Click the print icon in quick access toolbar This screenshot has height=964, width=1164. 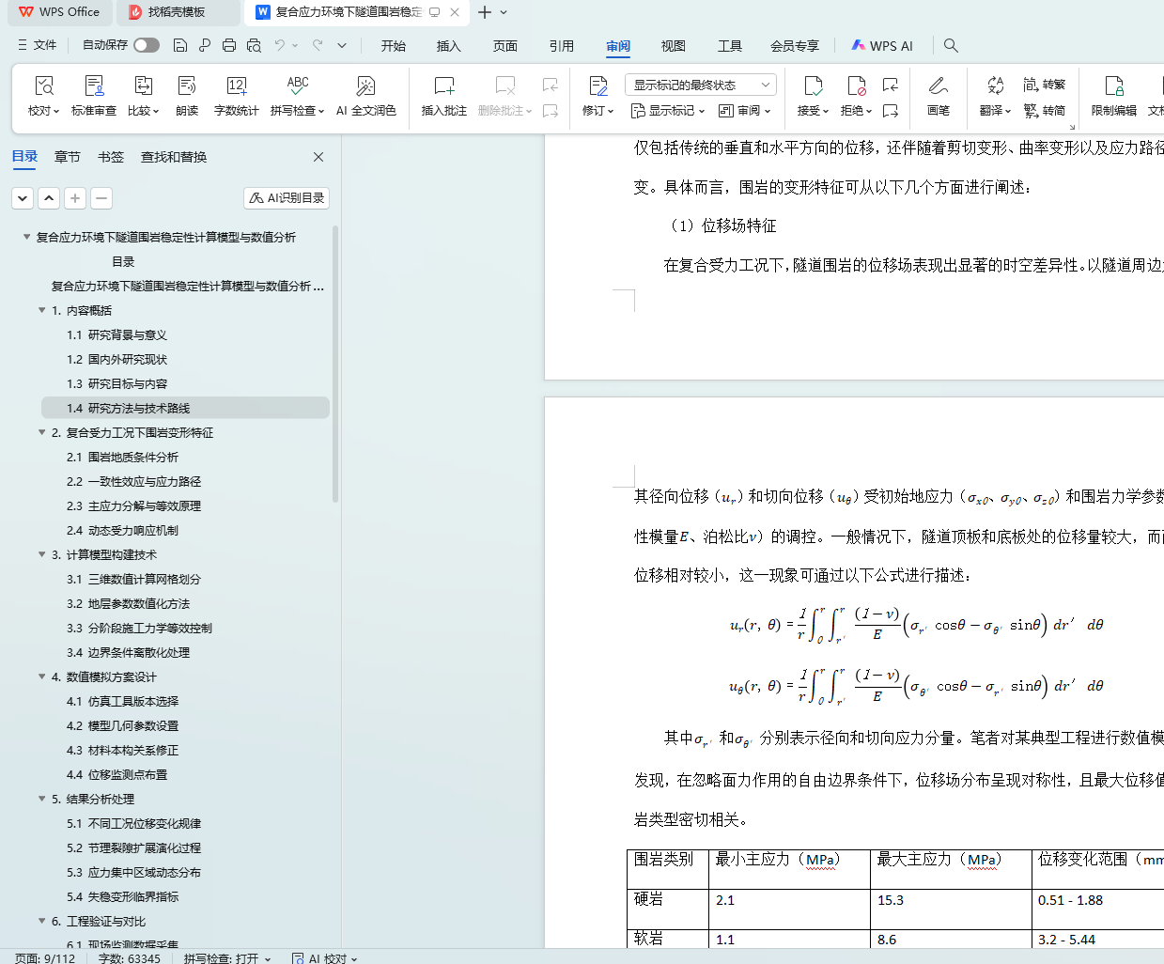click(x=229, y=45)
